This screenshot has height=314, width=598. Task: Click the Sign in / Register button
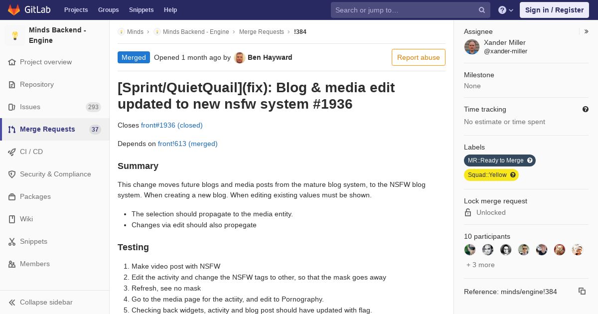pyautogui.click(x=554, y=10)
